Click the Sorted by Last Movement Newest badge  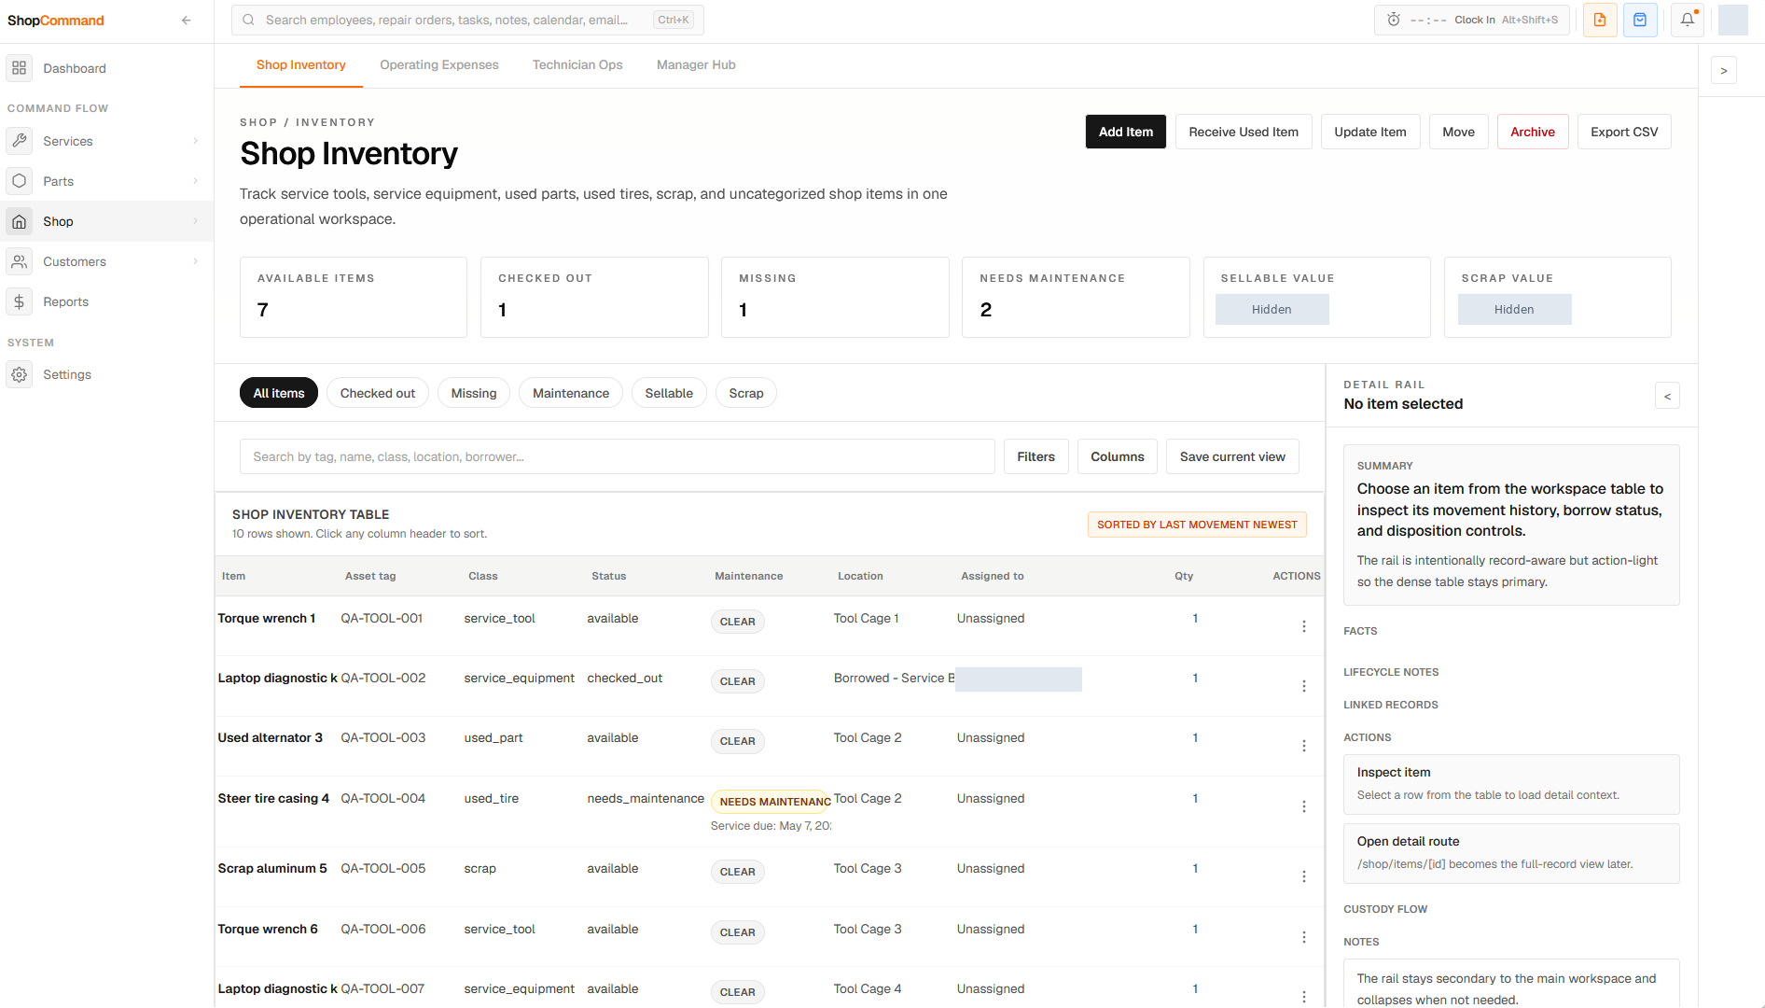tap(1197, 525)
